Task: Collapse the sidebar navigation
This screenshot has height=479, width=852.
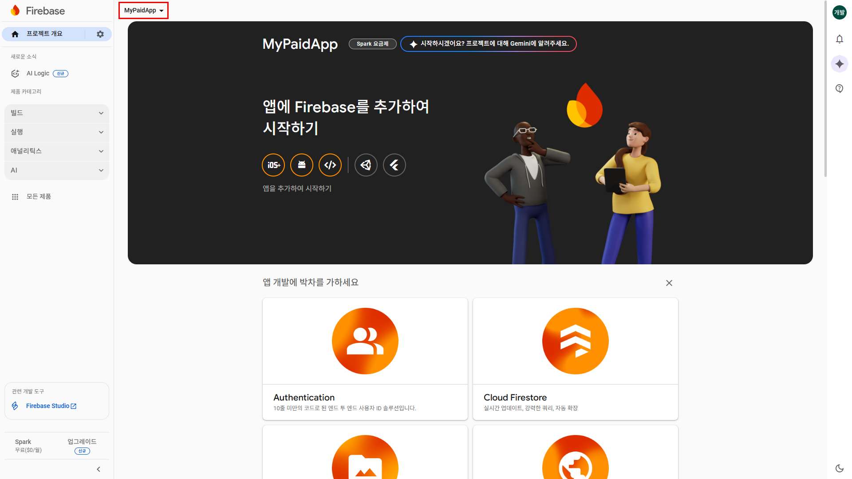Action: pos(99,469)
